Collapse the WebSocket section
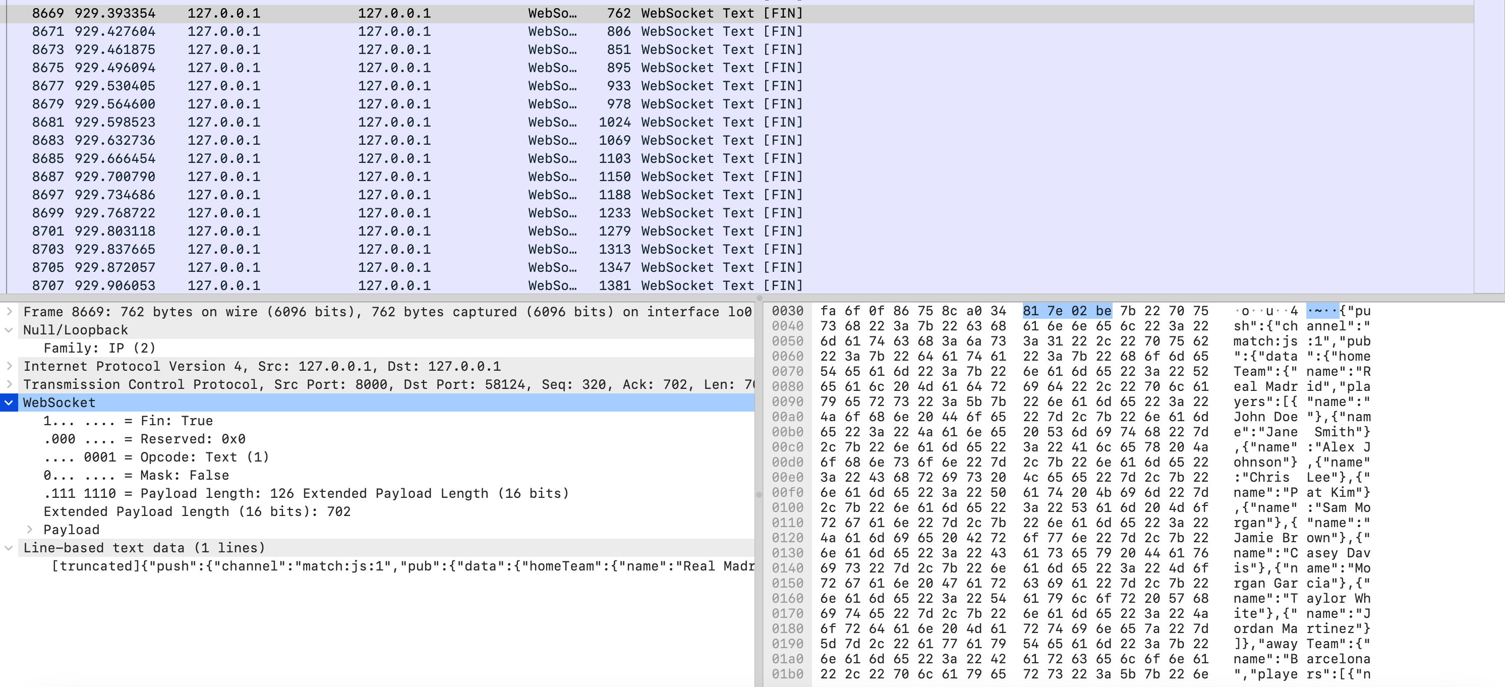Viewport: 1505px width, 687px height. (10, 403)
